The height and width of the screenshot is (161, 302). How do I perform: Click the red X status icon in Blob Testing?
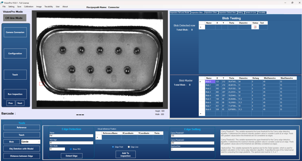[255, 27]
